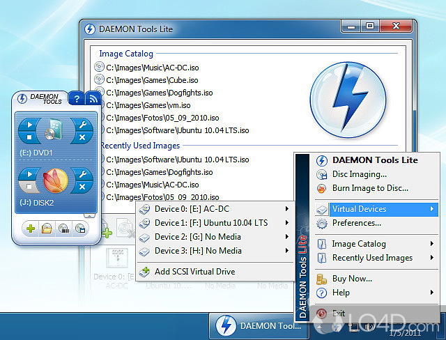Expand Image Catalog submenu arrow
The image size is (446, 340).
pyautogui.click(x=432, y=244)
